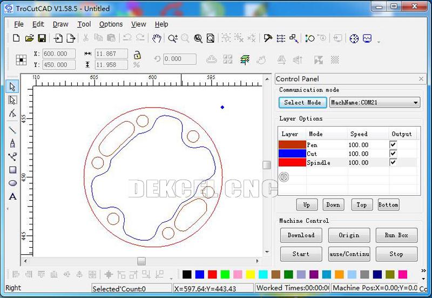Click the Y position field 450.000
Screen dimensions: 432x298
(x=59, y=65)
